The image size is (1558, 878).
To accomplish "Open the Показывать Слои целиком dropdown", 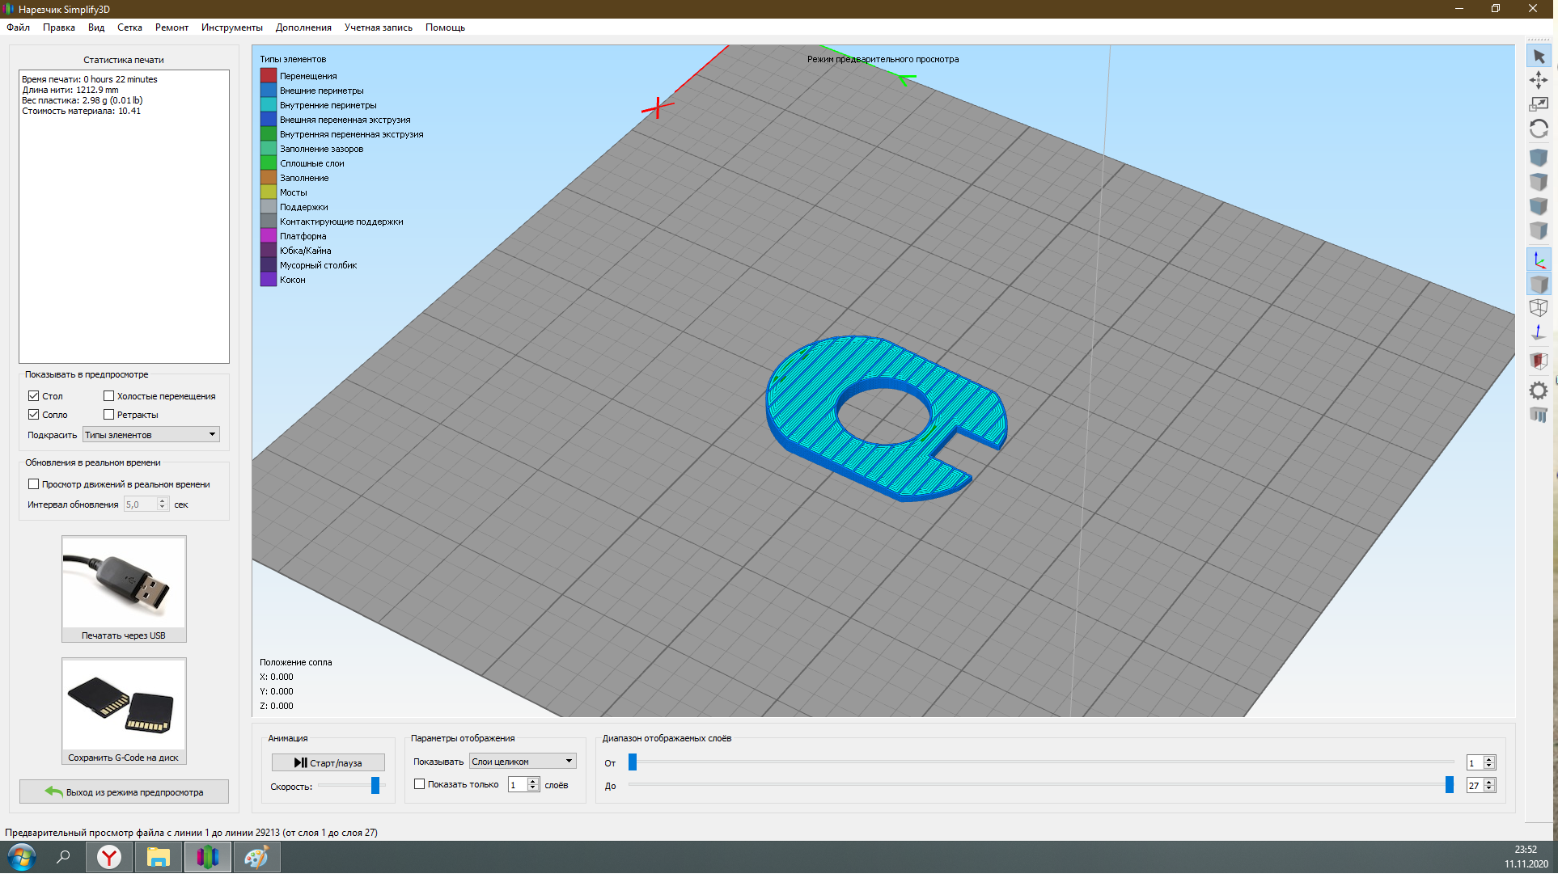I will (x=523, y=761).
